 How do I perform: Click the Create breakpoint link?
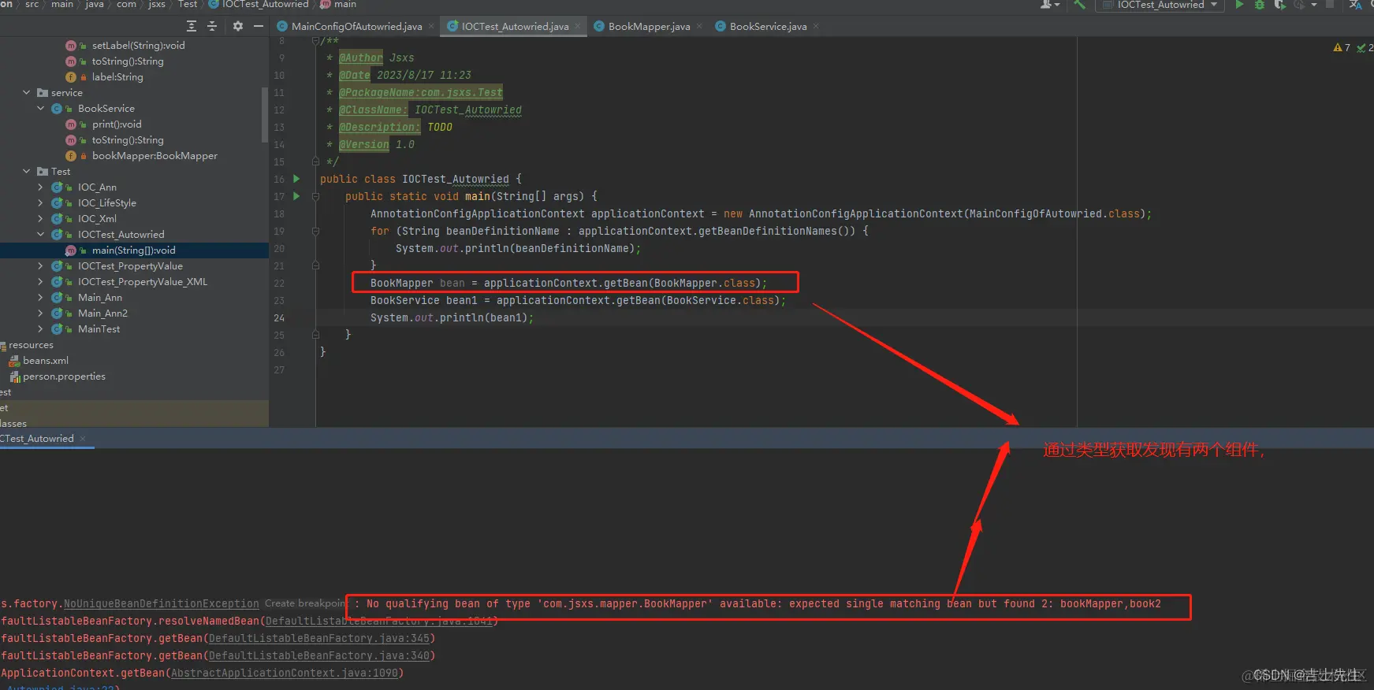pyautogui.click(x=304, y=603)
